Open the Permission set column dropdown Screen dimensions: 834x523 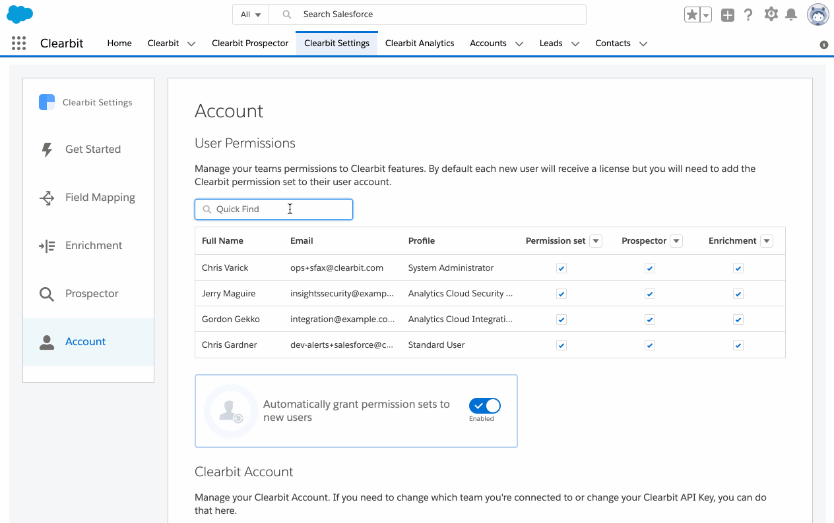(x=596, y=241)
